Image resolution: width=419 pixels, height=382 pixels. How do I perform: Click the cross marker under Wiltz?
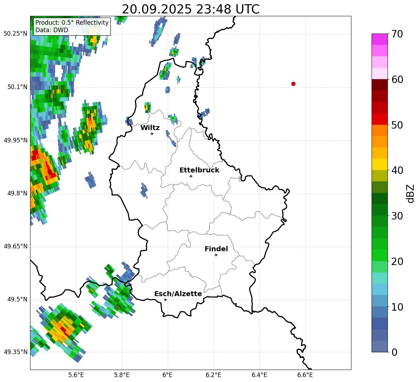point(152,134)
